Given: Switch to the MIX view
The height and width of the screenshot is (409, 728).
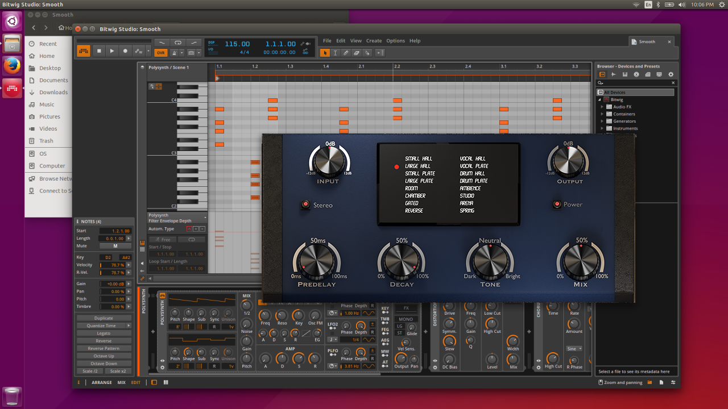Looking at the screenshot, I should tap(122, 383).
